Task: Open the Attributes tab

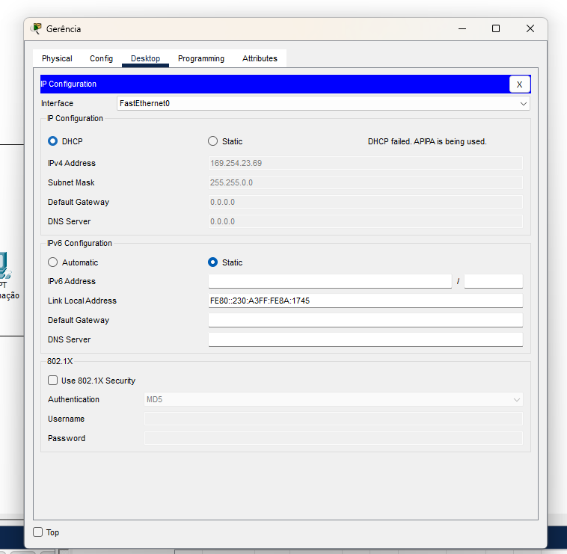Action: (x=260, y=58)
